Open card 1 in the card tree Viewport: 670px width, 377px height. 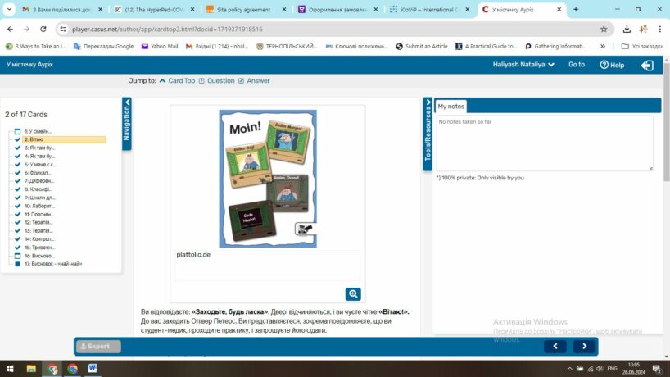(x=38, y=131)
